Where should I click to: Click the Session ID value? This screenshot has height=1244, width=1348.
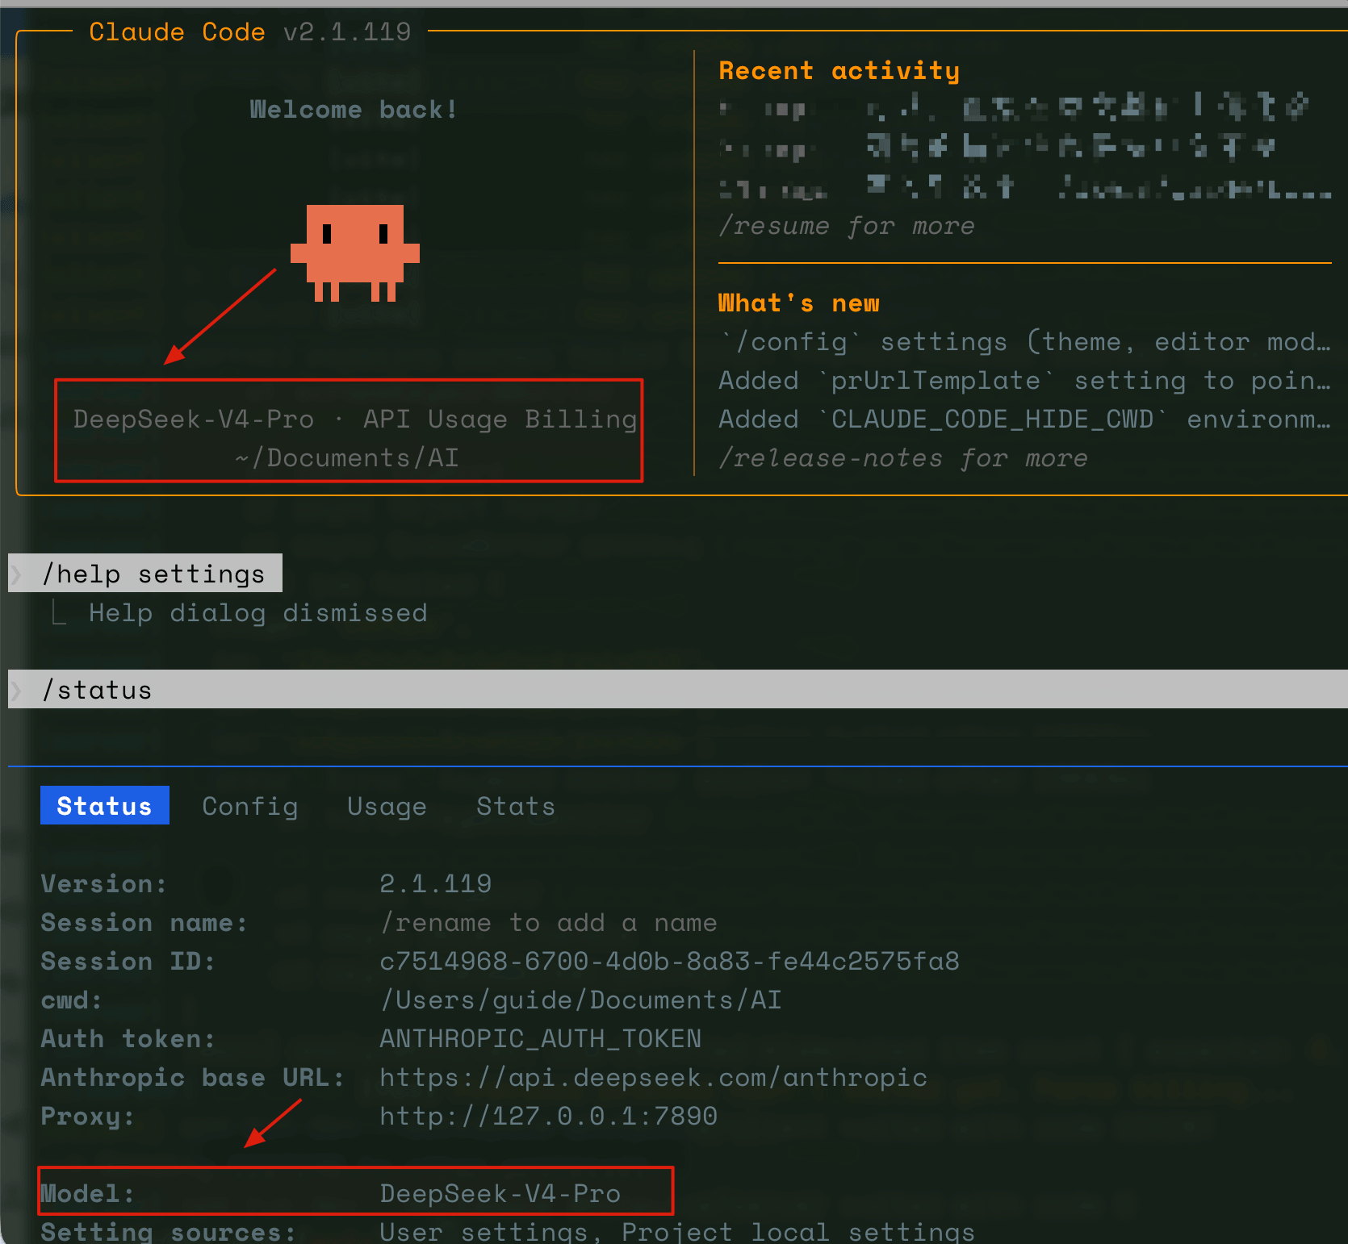pos(670,961)
